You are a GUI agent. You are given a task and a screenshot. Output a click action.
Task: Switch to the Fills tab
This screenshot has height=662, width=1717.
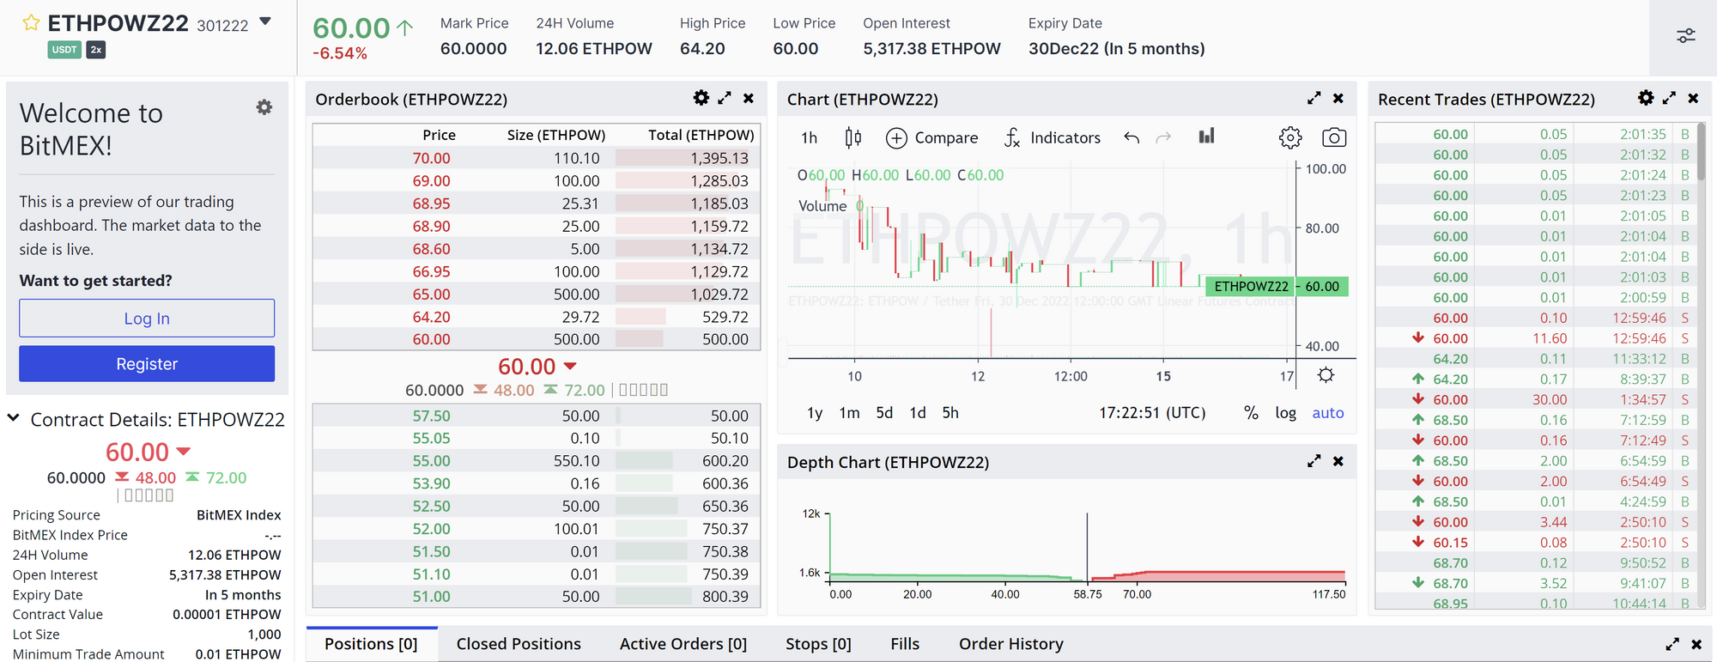click(905, 644)
